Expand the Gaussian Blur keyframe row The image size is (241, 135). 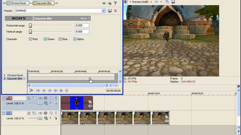[5, 78]
